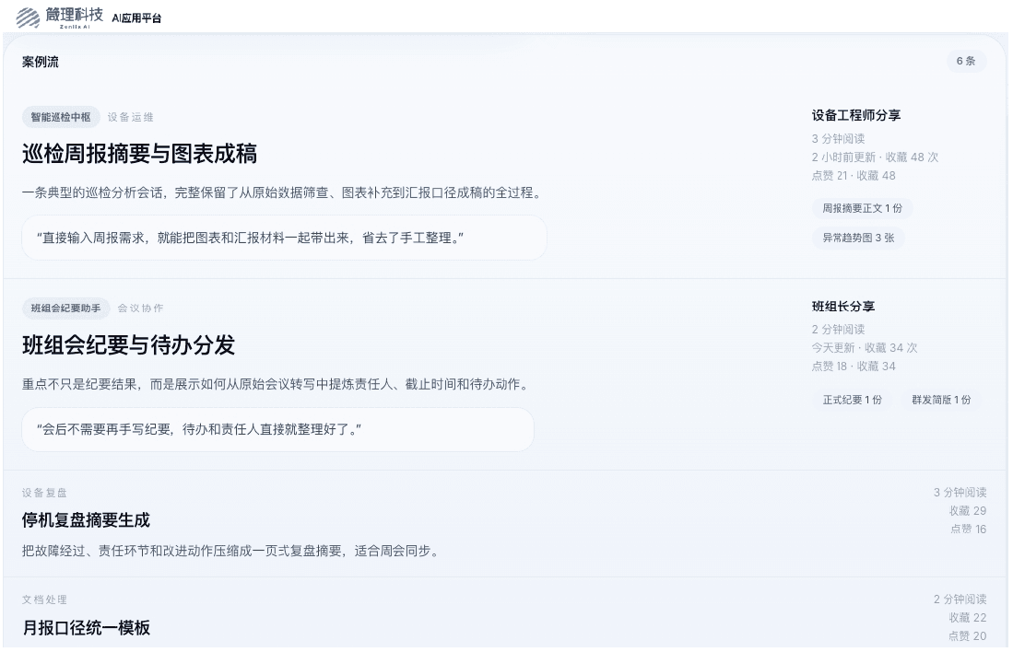This screenshot has width=1013, height=652.
Task: Click the description starting 一条典型的巡检分析会话
Action: [x=282, y=192]
